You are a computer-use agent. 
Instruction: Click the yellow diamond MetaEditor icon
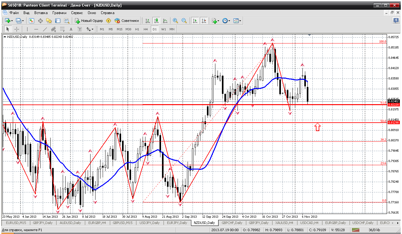pos(109,21)
